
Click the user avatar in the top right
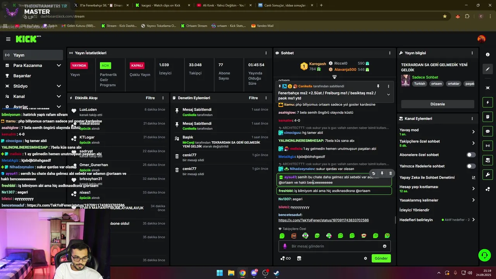481,39
